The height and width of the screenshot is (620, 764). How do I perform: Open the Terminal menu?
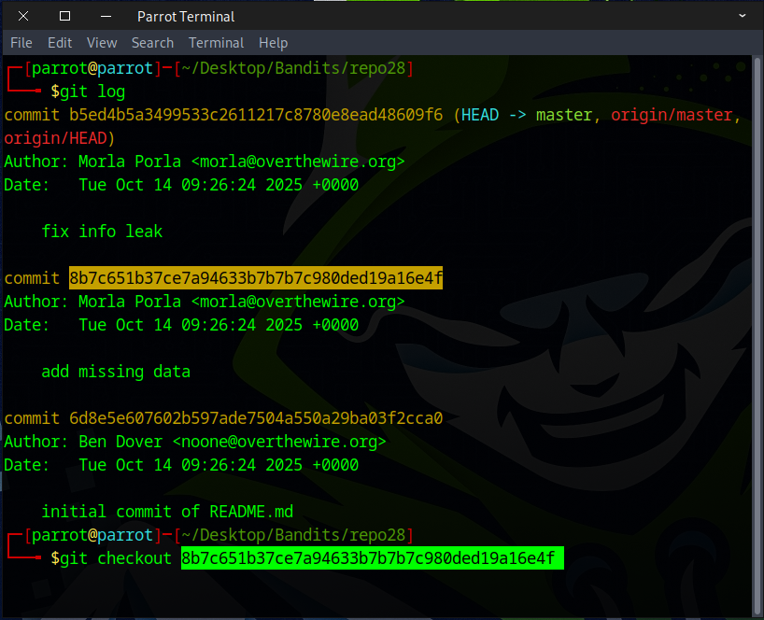point(216,43)
